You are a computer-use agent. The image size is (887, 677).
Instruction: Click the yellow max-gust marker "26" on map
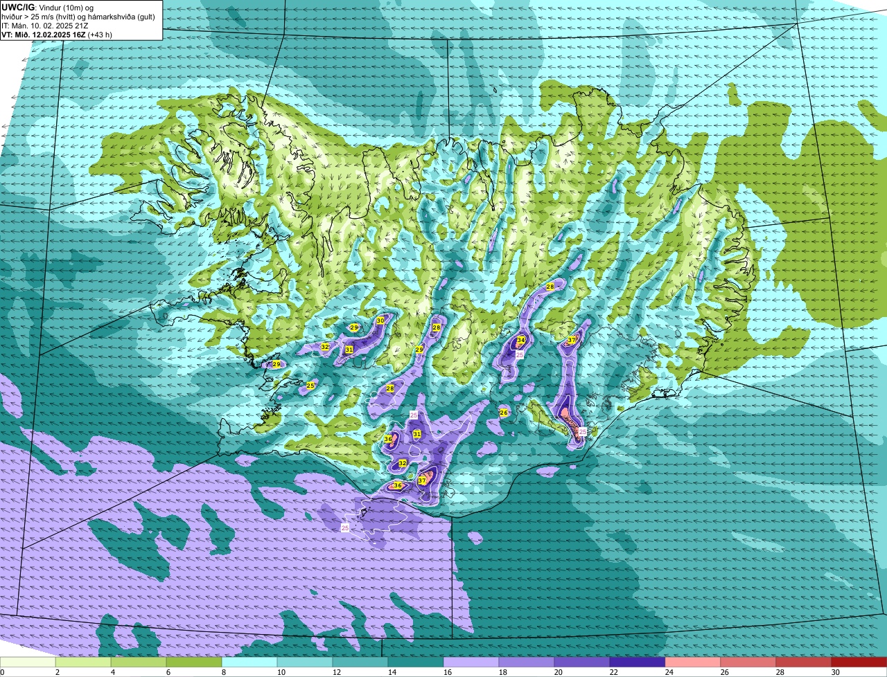504,413
